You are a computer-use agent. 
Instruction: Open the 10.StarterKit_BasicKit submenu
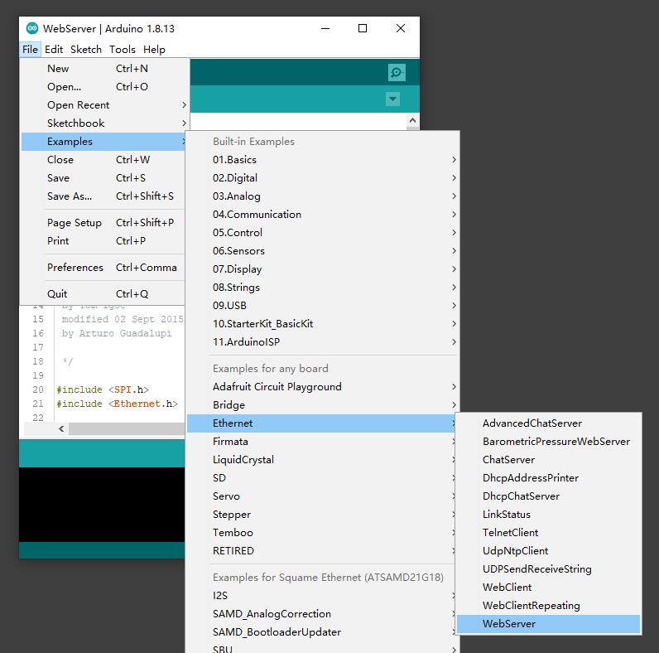click(x=322, y=323)
